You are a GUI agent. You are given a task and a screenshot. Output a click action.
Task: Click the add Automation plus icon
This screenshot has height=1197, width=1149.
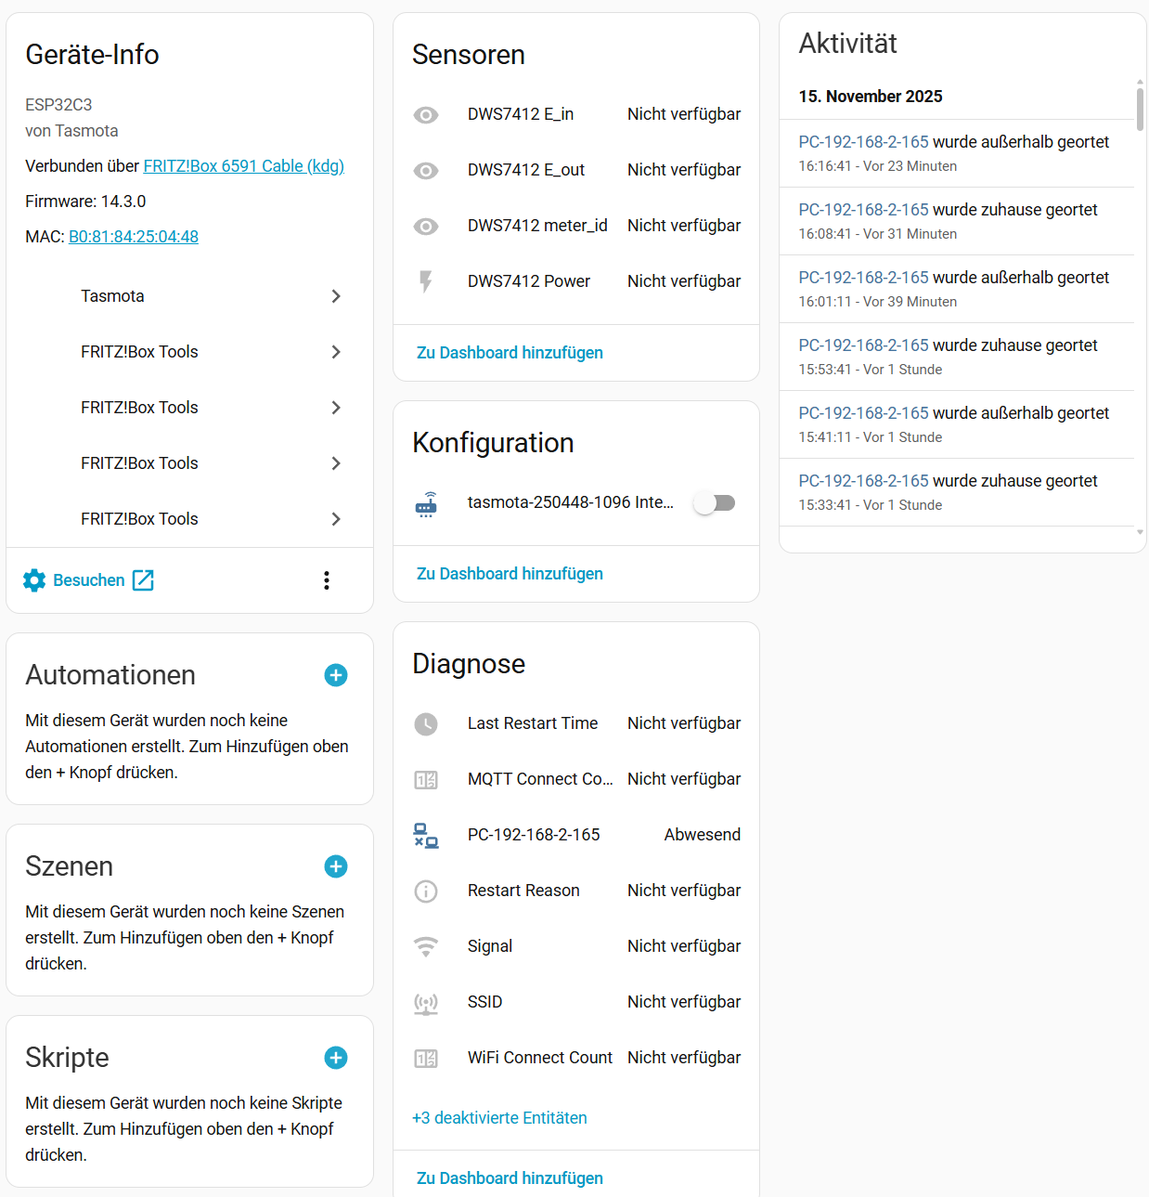point(336,675)
